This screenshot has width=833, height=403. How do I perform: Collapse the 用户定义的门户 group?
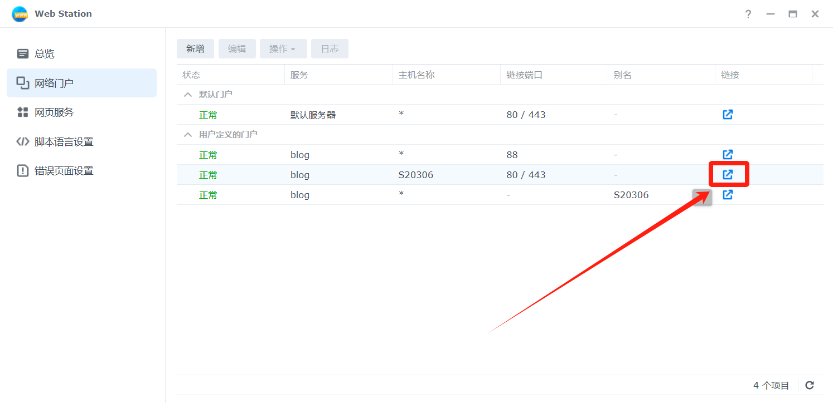tap(188, 135)
